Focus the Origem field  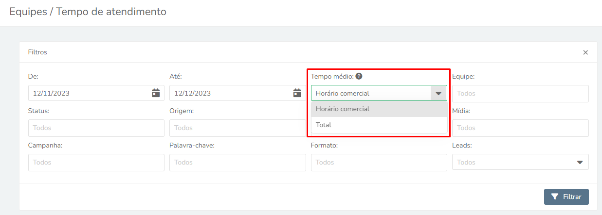pyautogui.click(x=237, y=128)
